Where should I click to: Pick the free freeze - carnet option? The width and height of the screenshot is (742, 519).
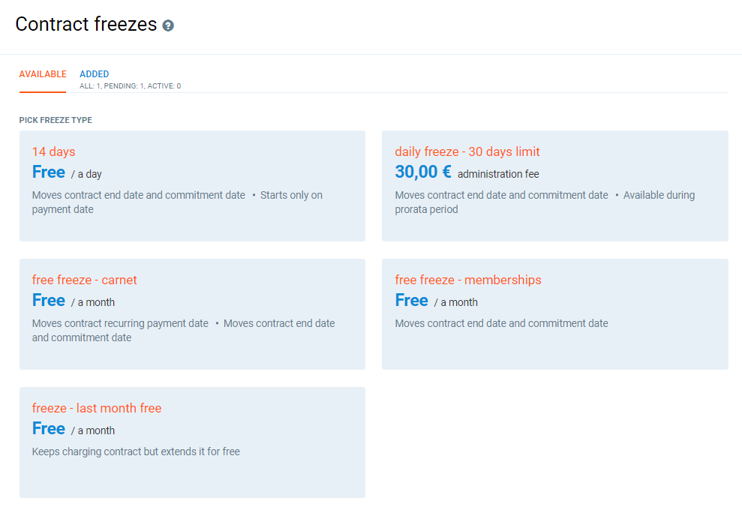[x=85, y=280]
